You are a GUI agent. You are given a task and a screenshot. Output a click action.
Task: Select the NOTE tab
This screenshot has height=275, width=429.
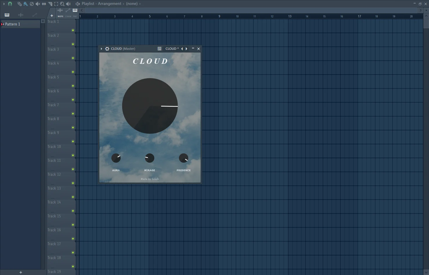(60, 16)
